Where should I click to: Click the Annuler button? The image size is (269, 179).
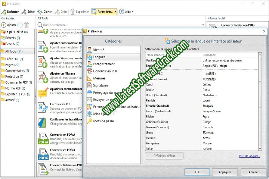point(253,172)
